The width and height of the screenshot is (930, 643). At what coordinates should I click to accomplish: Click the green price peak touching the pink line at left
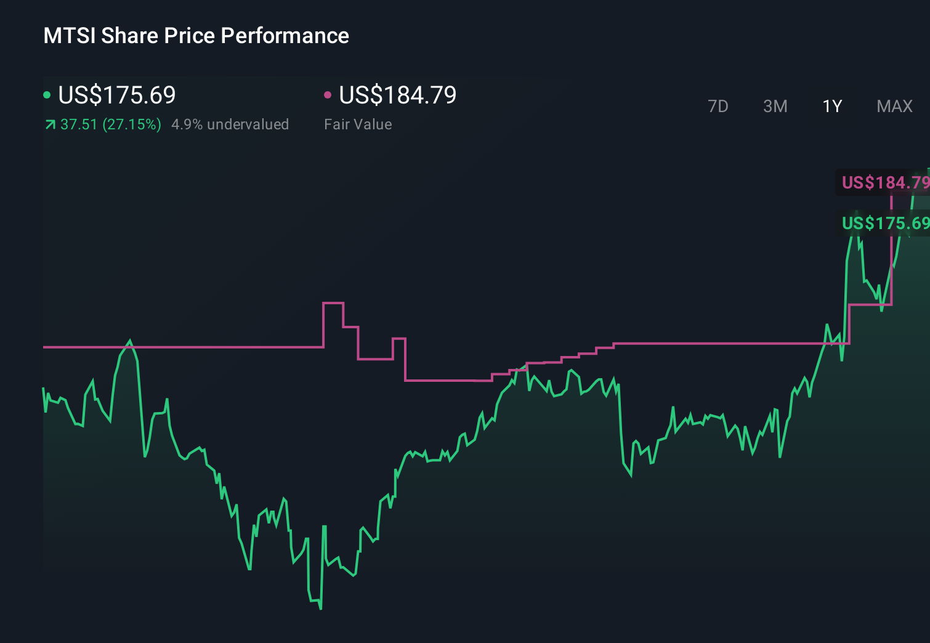pyautogui.click(x=129, y=341)
